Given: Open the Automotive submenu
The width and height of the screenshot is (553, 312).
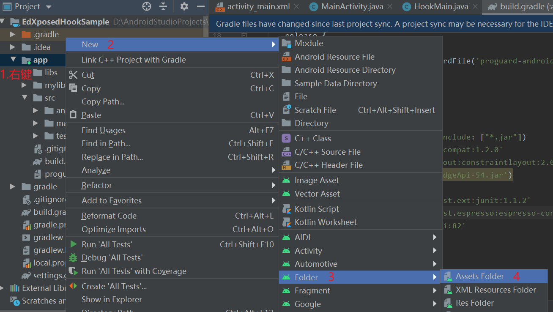Looking at the screenshot, I should [361, 264].
